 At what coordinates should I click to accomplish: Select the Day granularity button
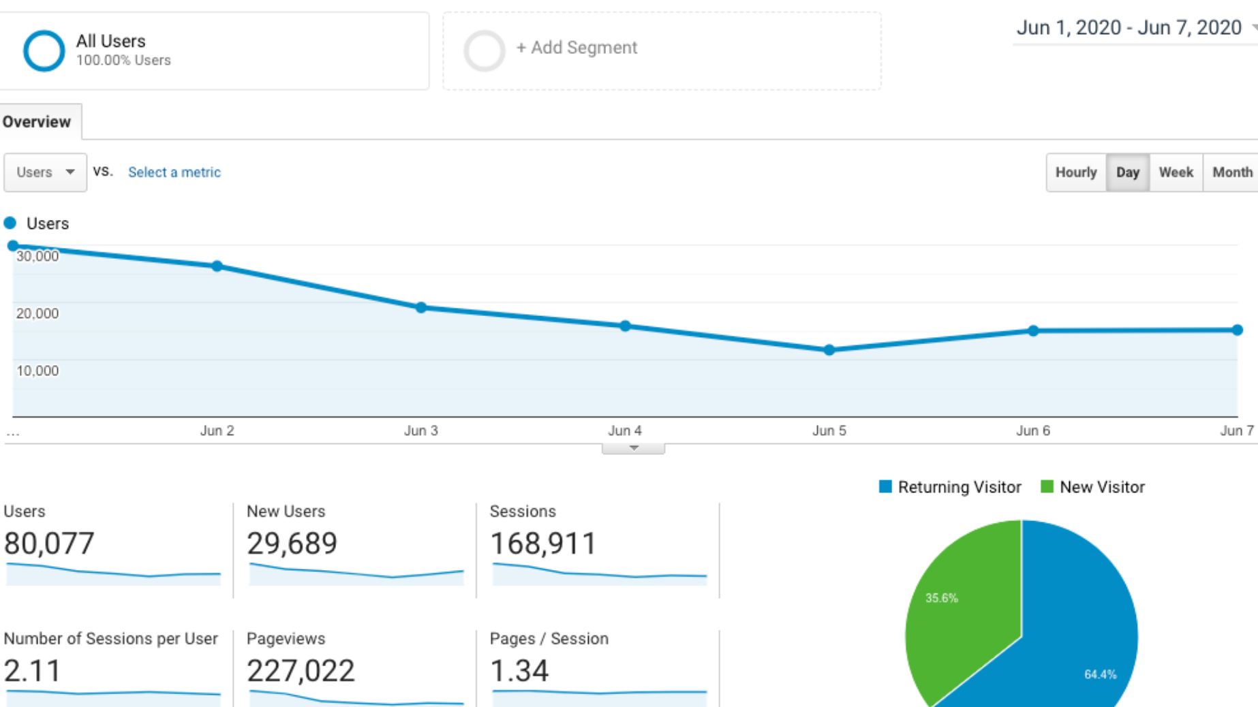click(1128, 172)
